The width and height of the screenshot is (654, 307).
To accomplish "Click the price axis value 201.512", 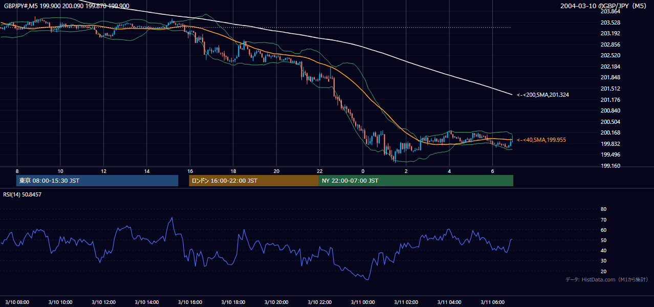I will pyautogui.click(x=610, y=89).
